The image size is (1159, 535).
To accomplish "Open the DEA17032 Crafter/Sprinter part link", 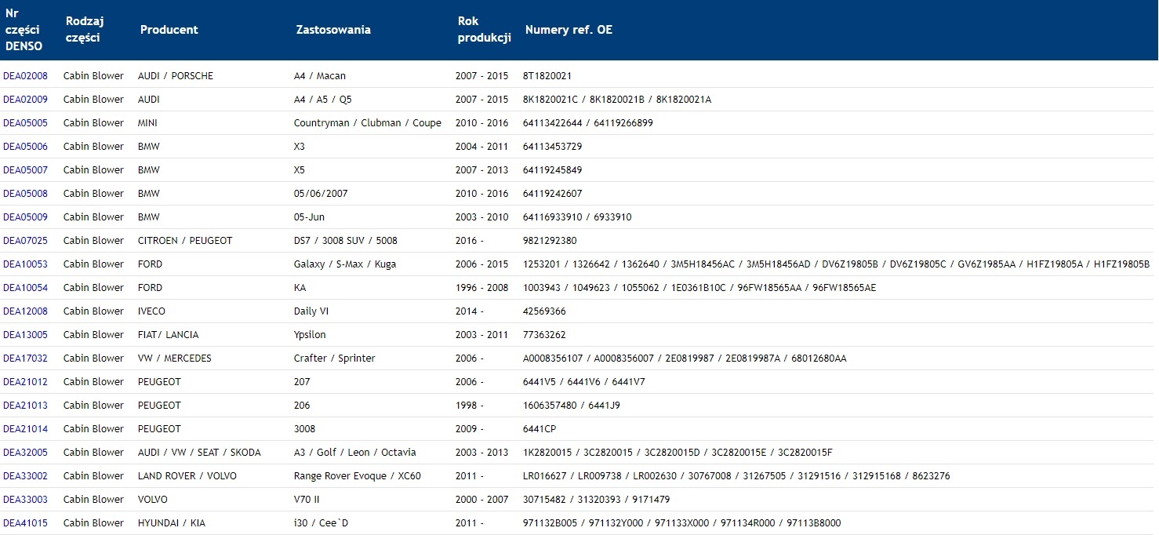I will 25,358.
